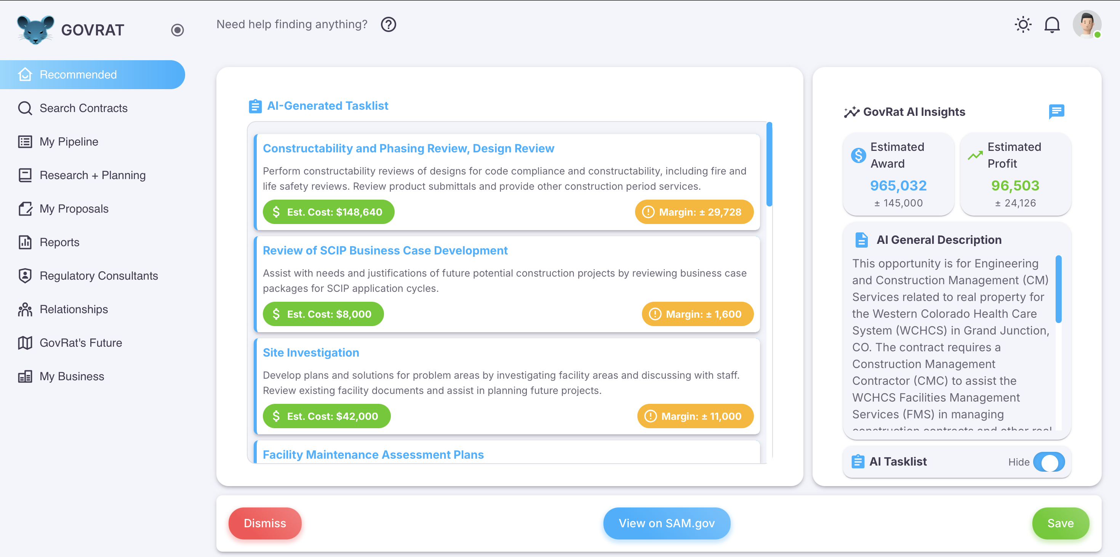Image resolution: width=1120 pixels, height=557 pixels.
Task: Open Reports section
Action: click(x=92, y=242)
